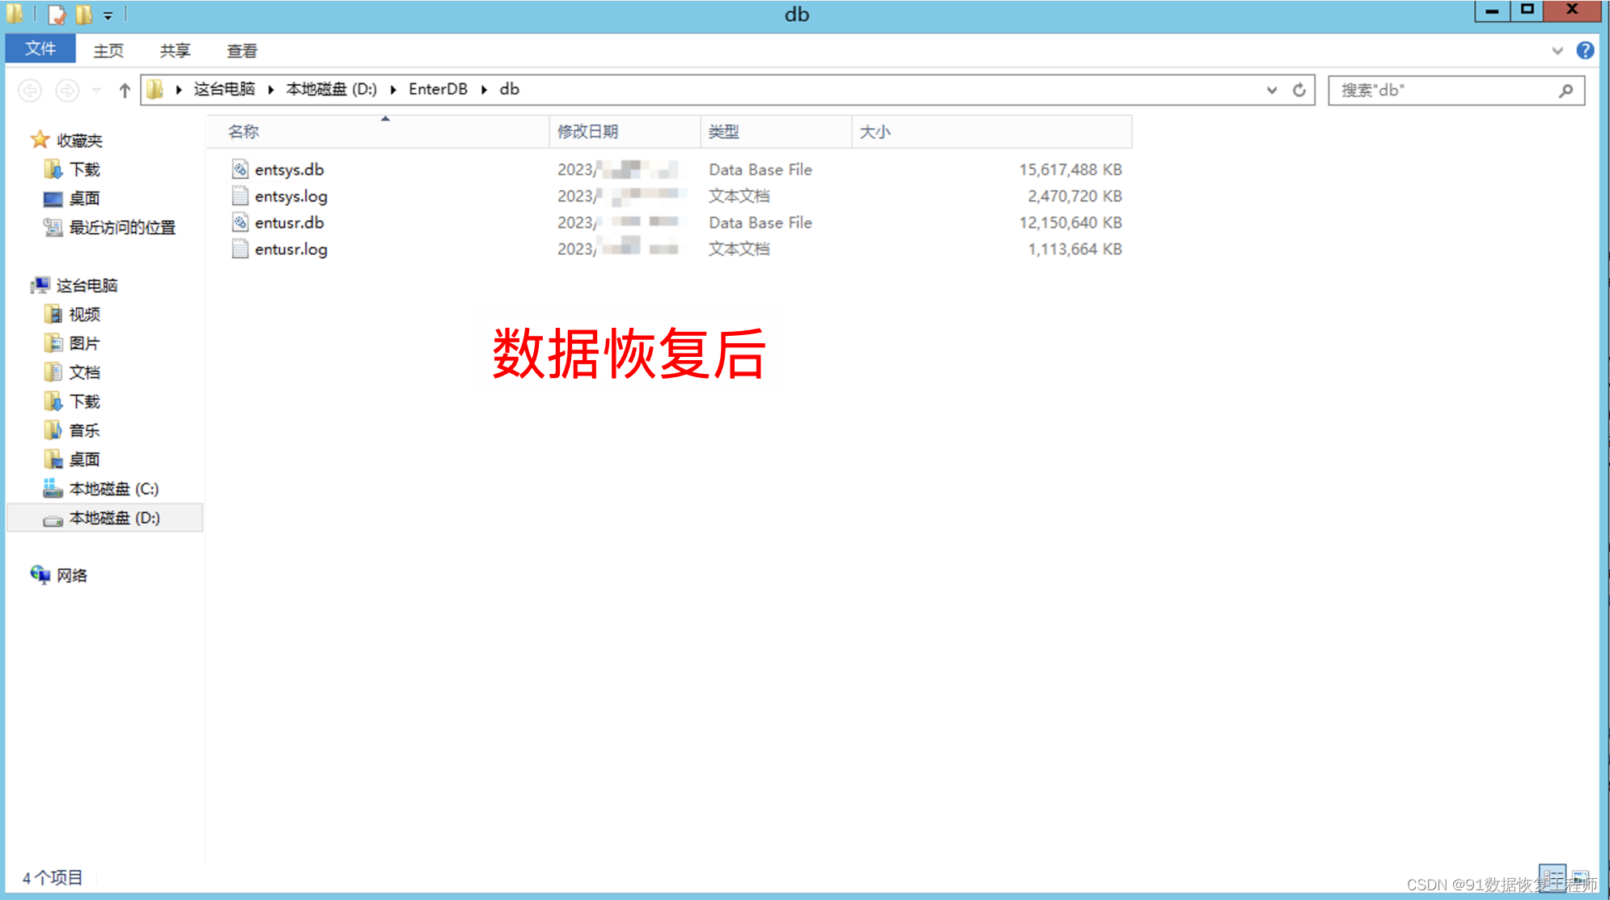Image resolution: width=1610 pixels, height=900 pixels.
Task: Click the network icon beside 网络
Action: tap(40, 575)
